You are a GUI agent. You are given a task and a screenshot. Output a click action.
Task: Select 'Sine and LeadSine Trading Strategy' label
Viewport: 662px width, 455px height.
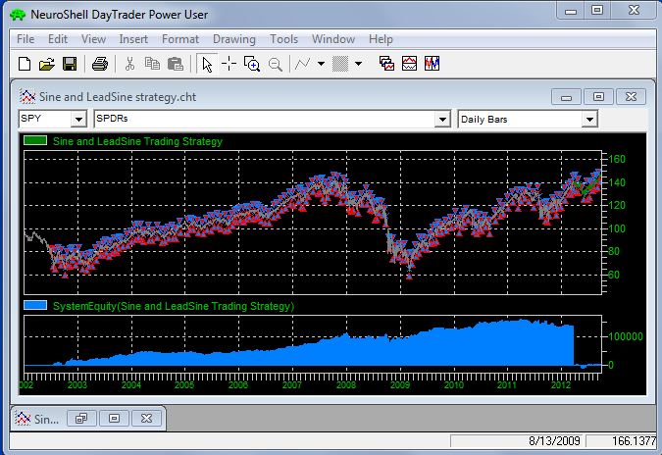coord(137,141)
